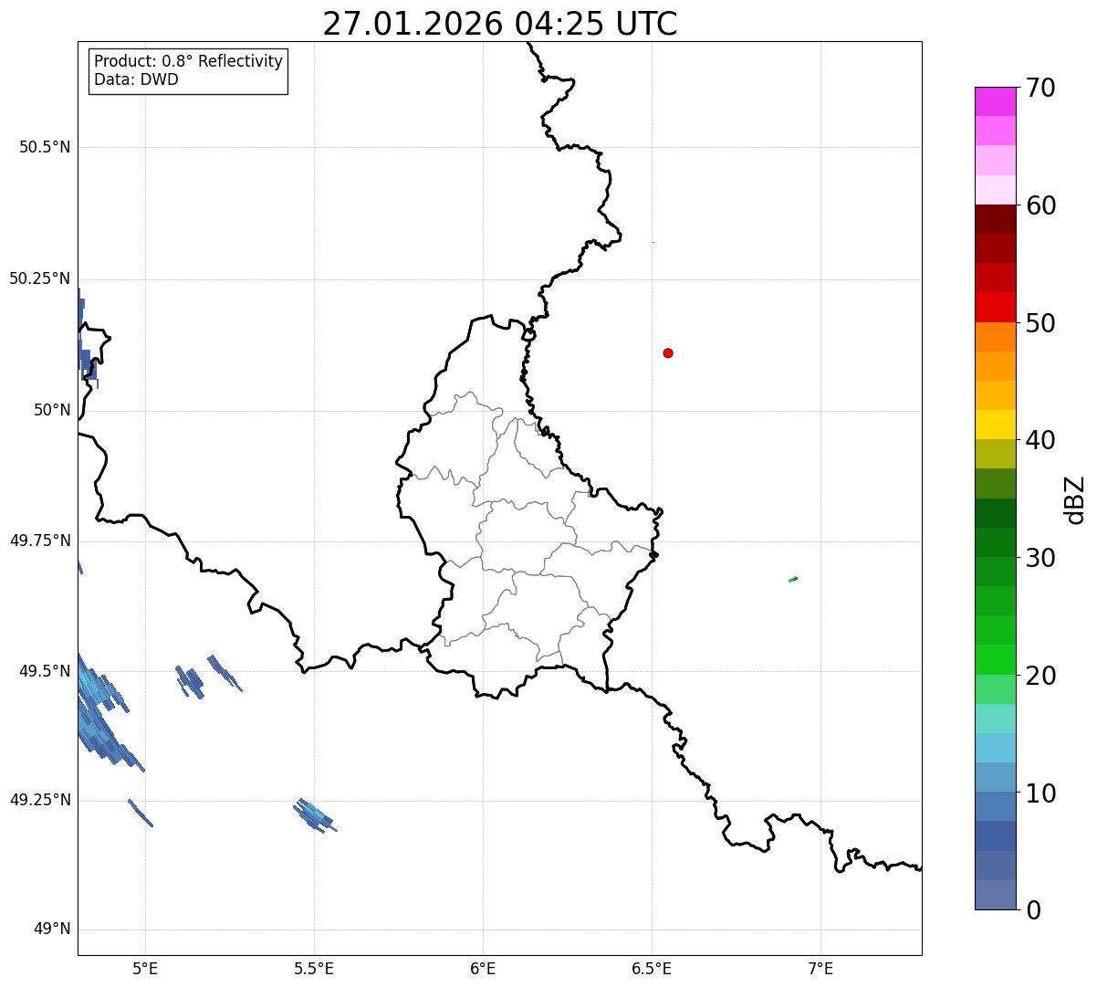This screenshot has width=1097, height=987.
Task: Click the red station marker dot
Action: pos(668,352)
